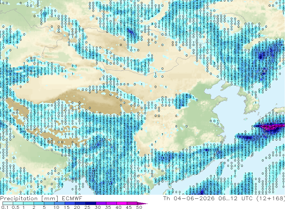Click the 25–30 mm navy legend swatch
Image resolution: width=285 pixels, height=209 pixels.
(91, 203)
